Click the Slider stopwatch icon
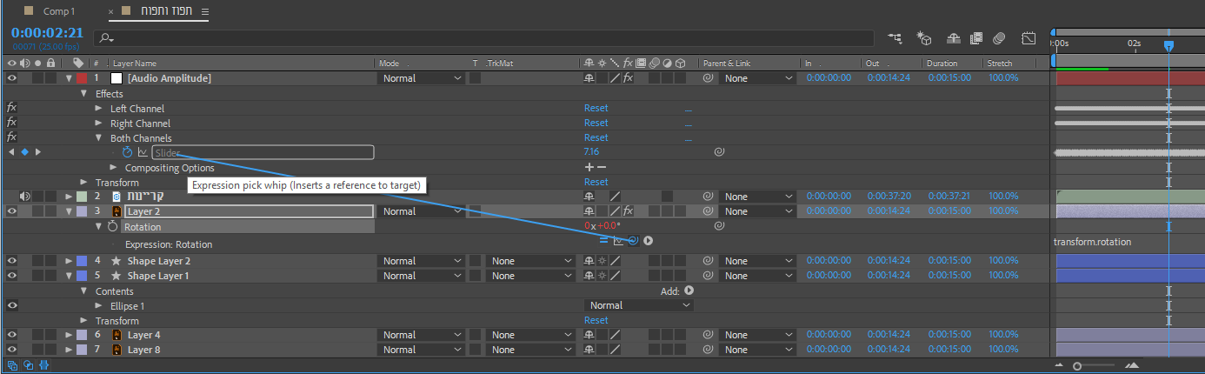This screenshot has width=1205, height=374. pos(128,152)
